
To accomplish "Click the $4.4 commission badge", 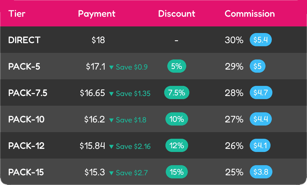I will coord(260,119).
